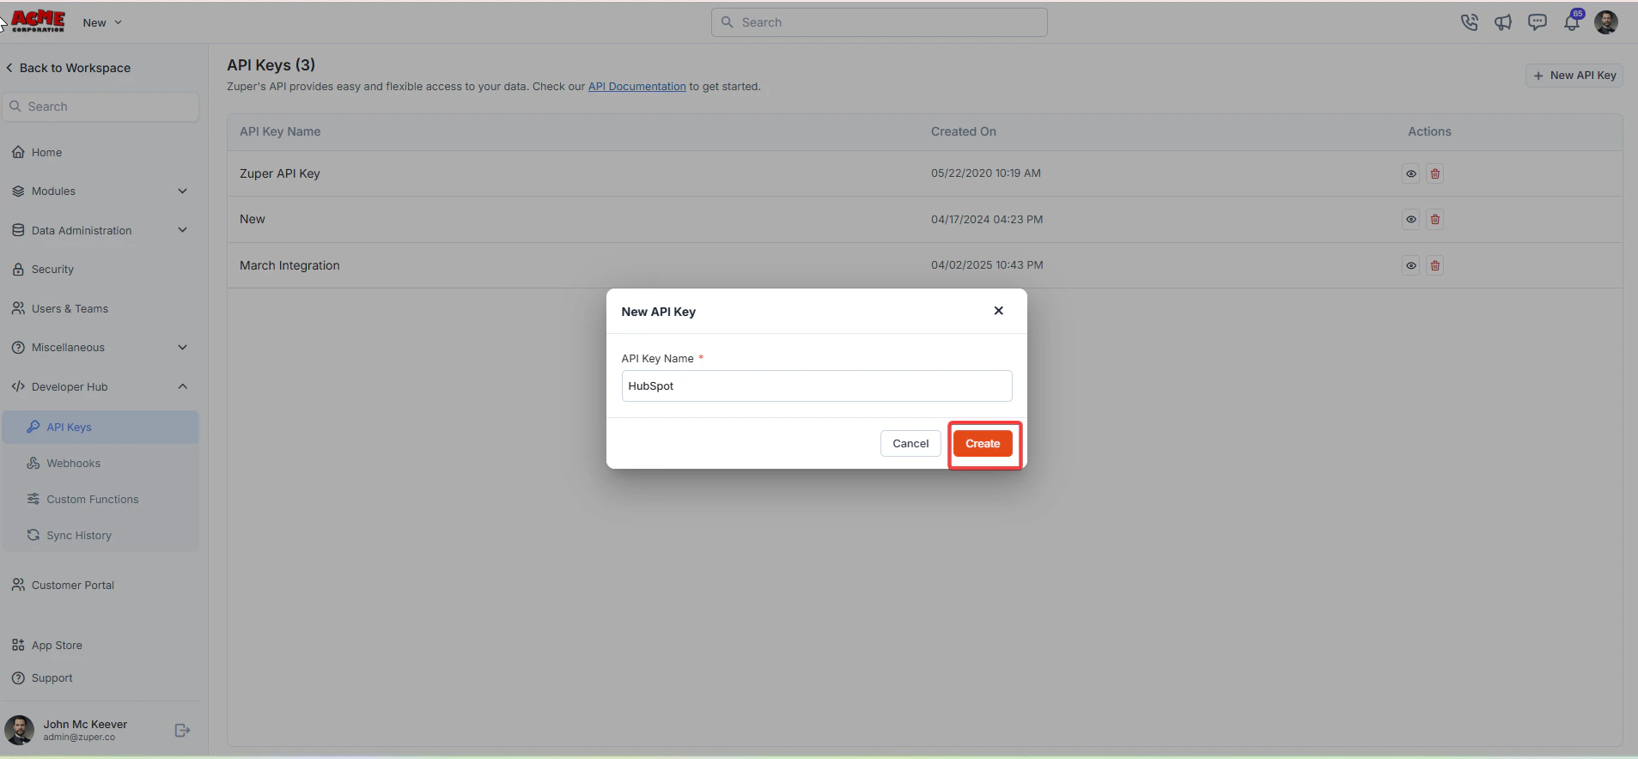Image resolution: width=1638 pixels, height=759 pixels.
Task: Click the sidebar Search field
Action: (x=101, y=106)
